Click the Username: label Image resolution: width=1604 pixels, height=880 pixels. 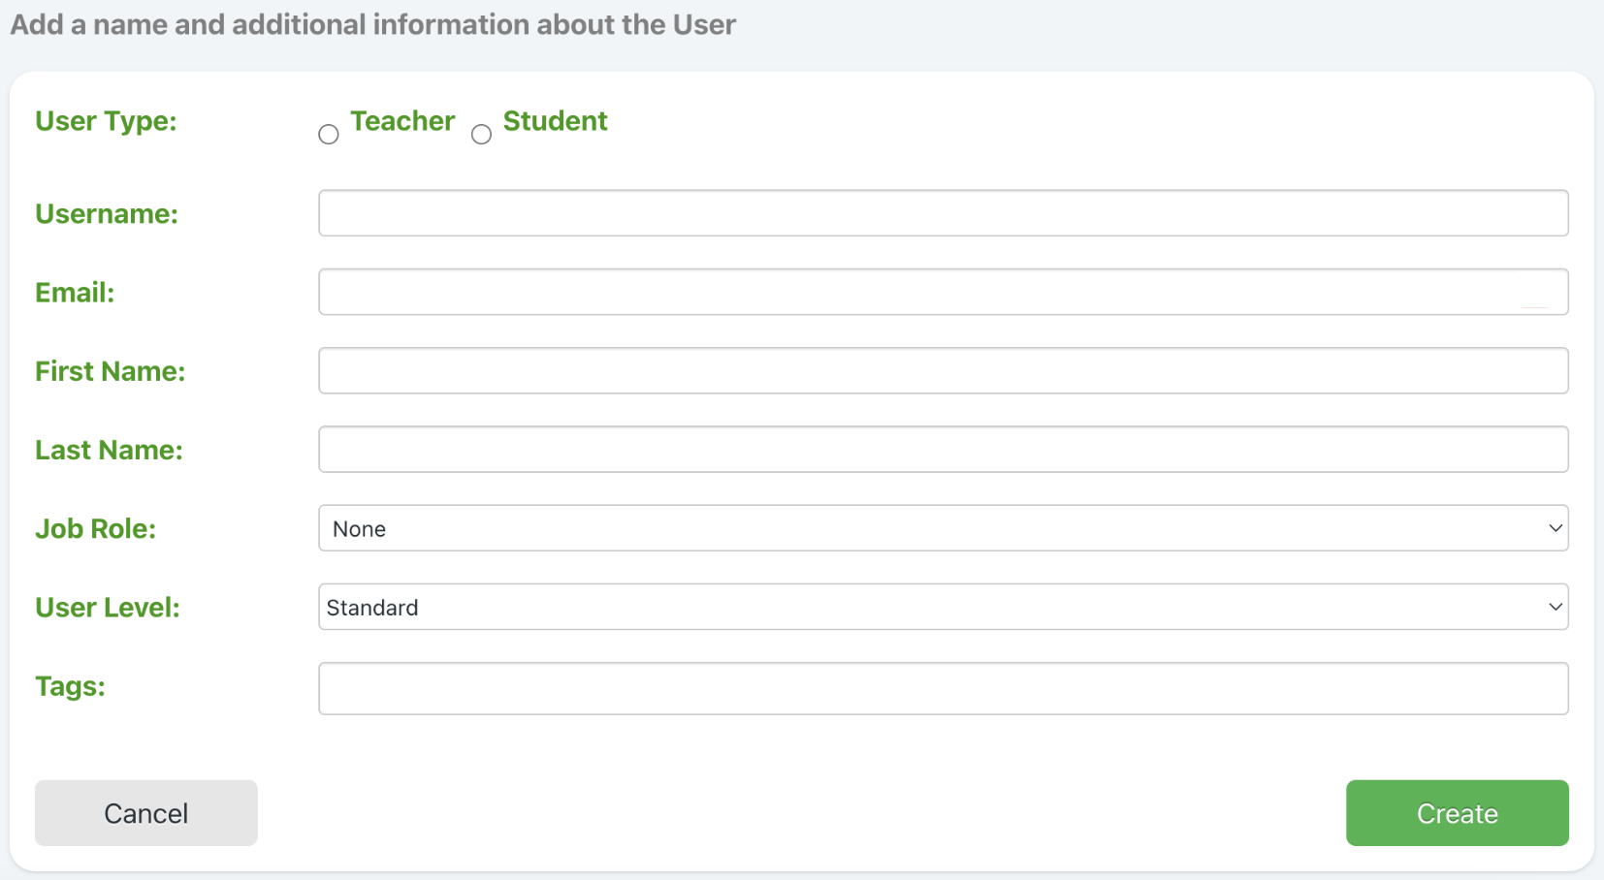click(x=107, y=213)
